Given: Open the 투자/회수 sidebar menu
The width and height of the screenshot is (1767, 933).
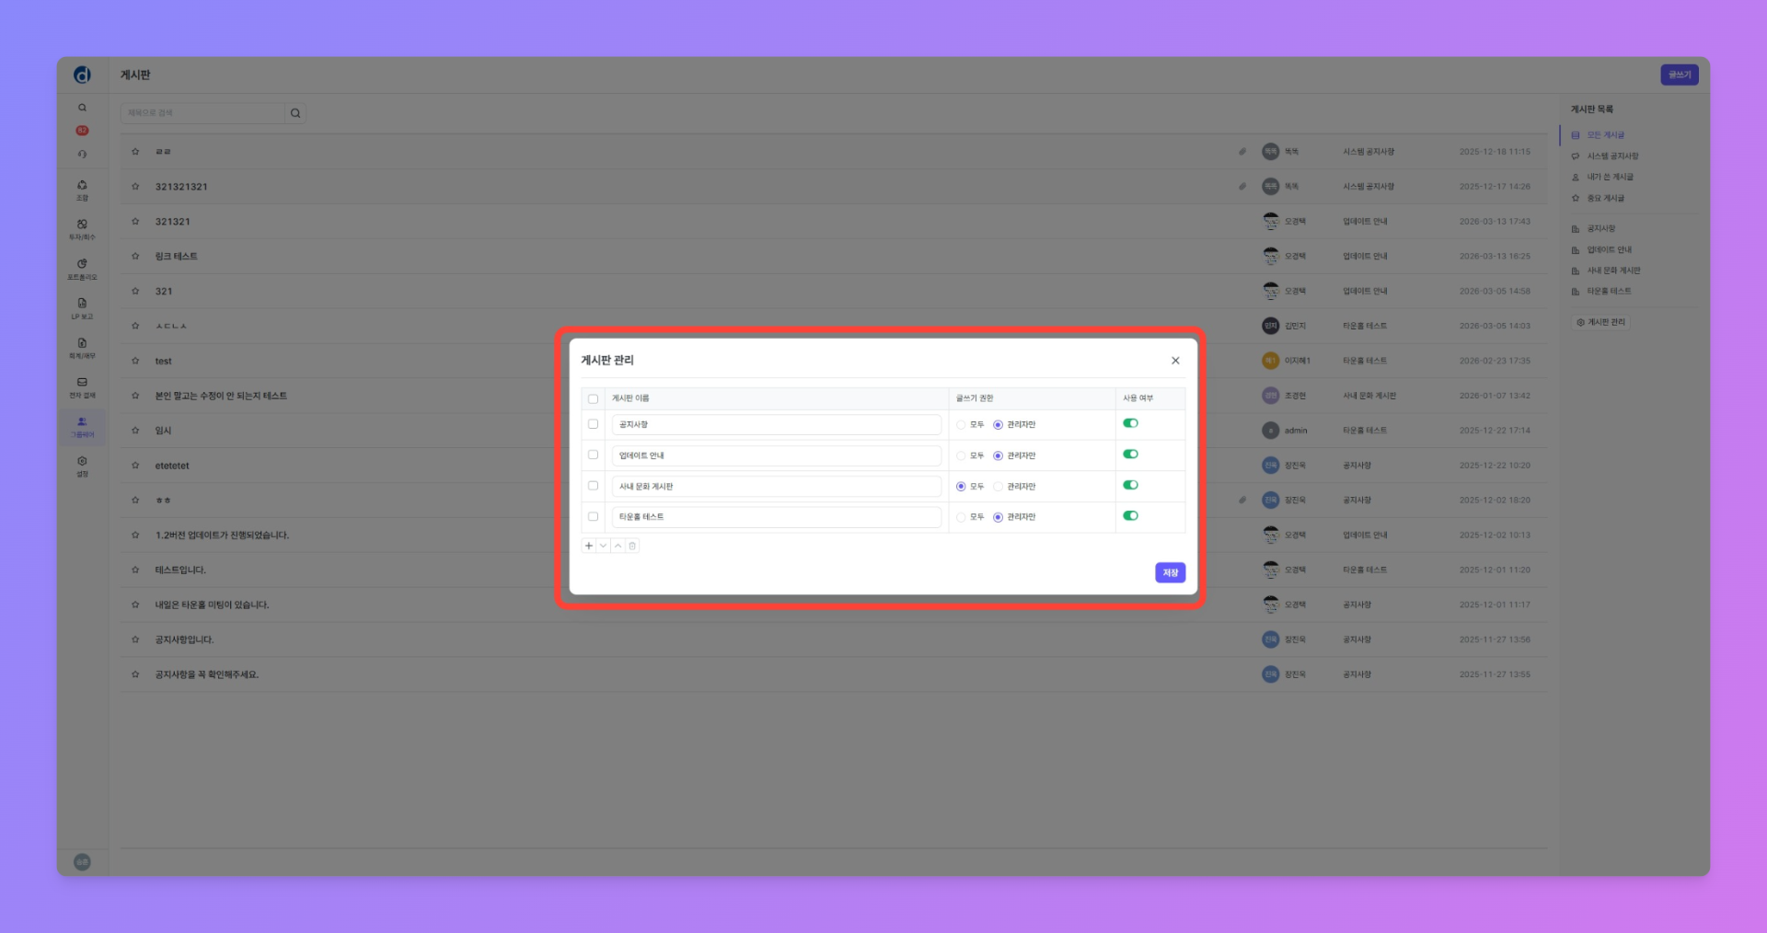Looking at the screenshot, I should click(82, 229).
